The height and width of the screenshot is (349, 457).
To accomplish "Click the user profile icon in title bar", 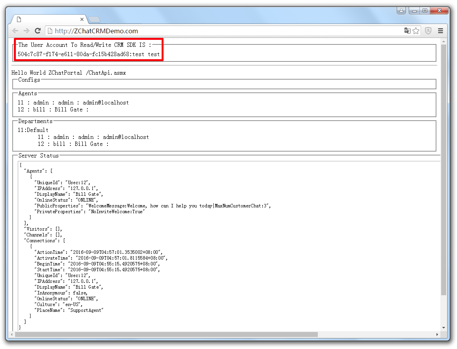I will 401,11.
